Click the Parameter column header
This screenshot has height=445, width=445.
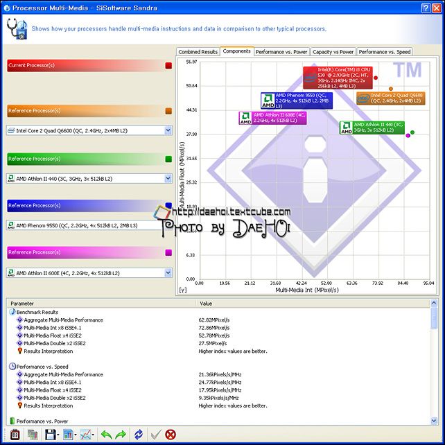coord(101,304)
